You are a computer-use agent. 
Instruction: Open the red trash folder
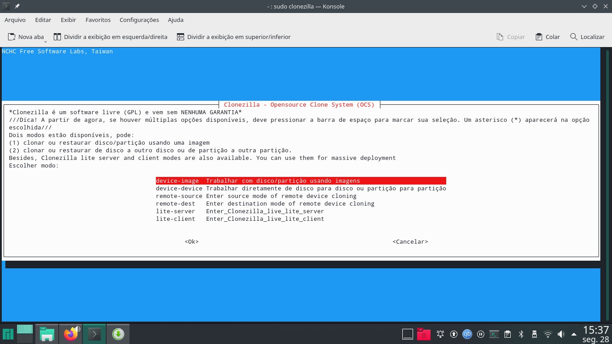(x=423, y=334)
